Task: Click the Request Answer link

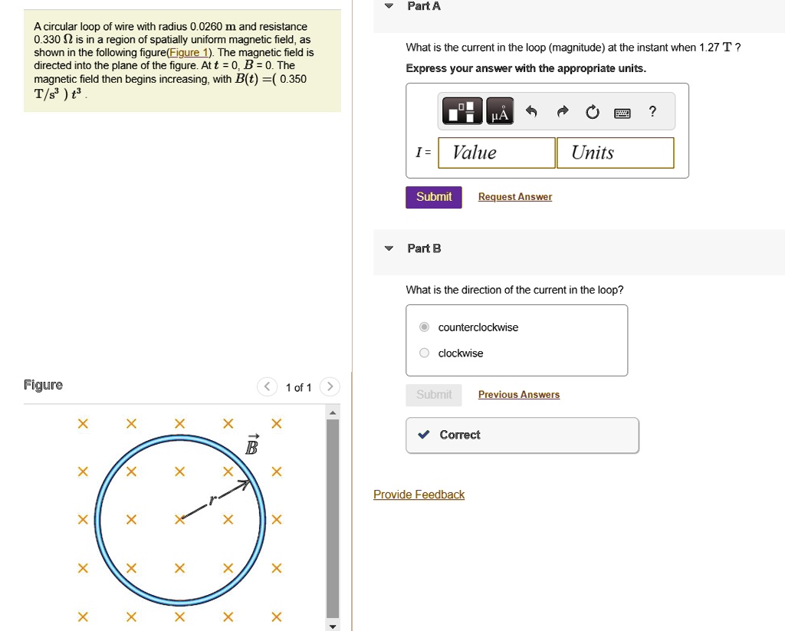Action: point(515,197)
